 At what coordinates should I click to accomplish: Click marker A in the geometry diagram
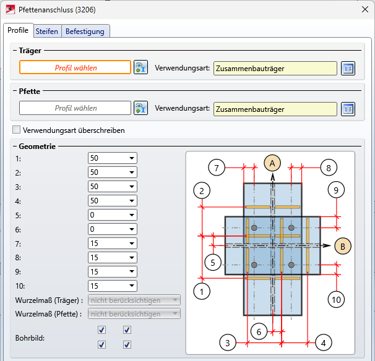tap(272, 163)
